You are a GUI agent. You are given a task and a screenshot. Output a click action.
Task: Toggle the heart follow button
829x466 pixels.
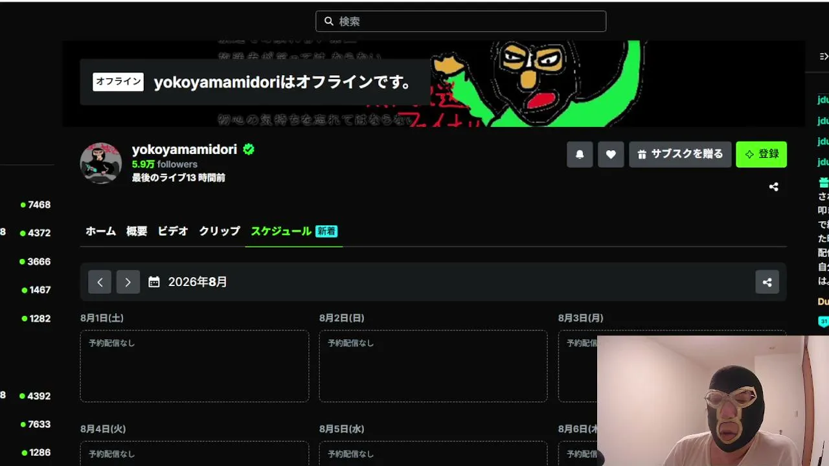coord(611,155)
